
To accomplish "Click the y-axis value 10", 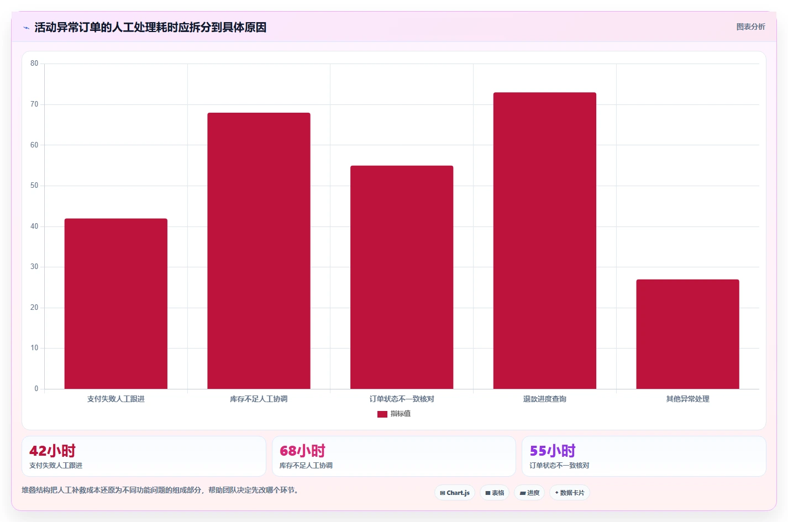I will coord(34,348).
